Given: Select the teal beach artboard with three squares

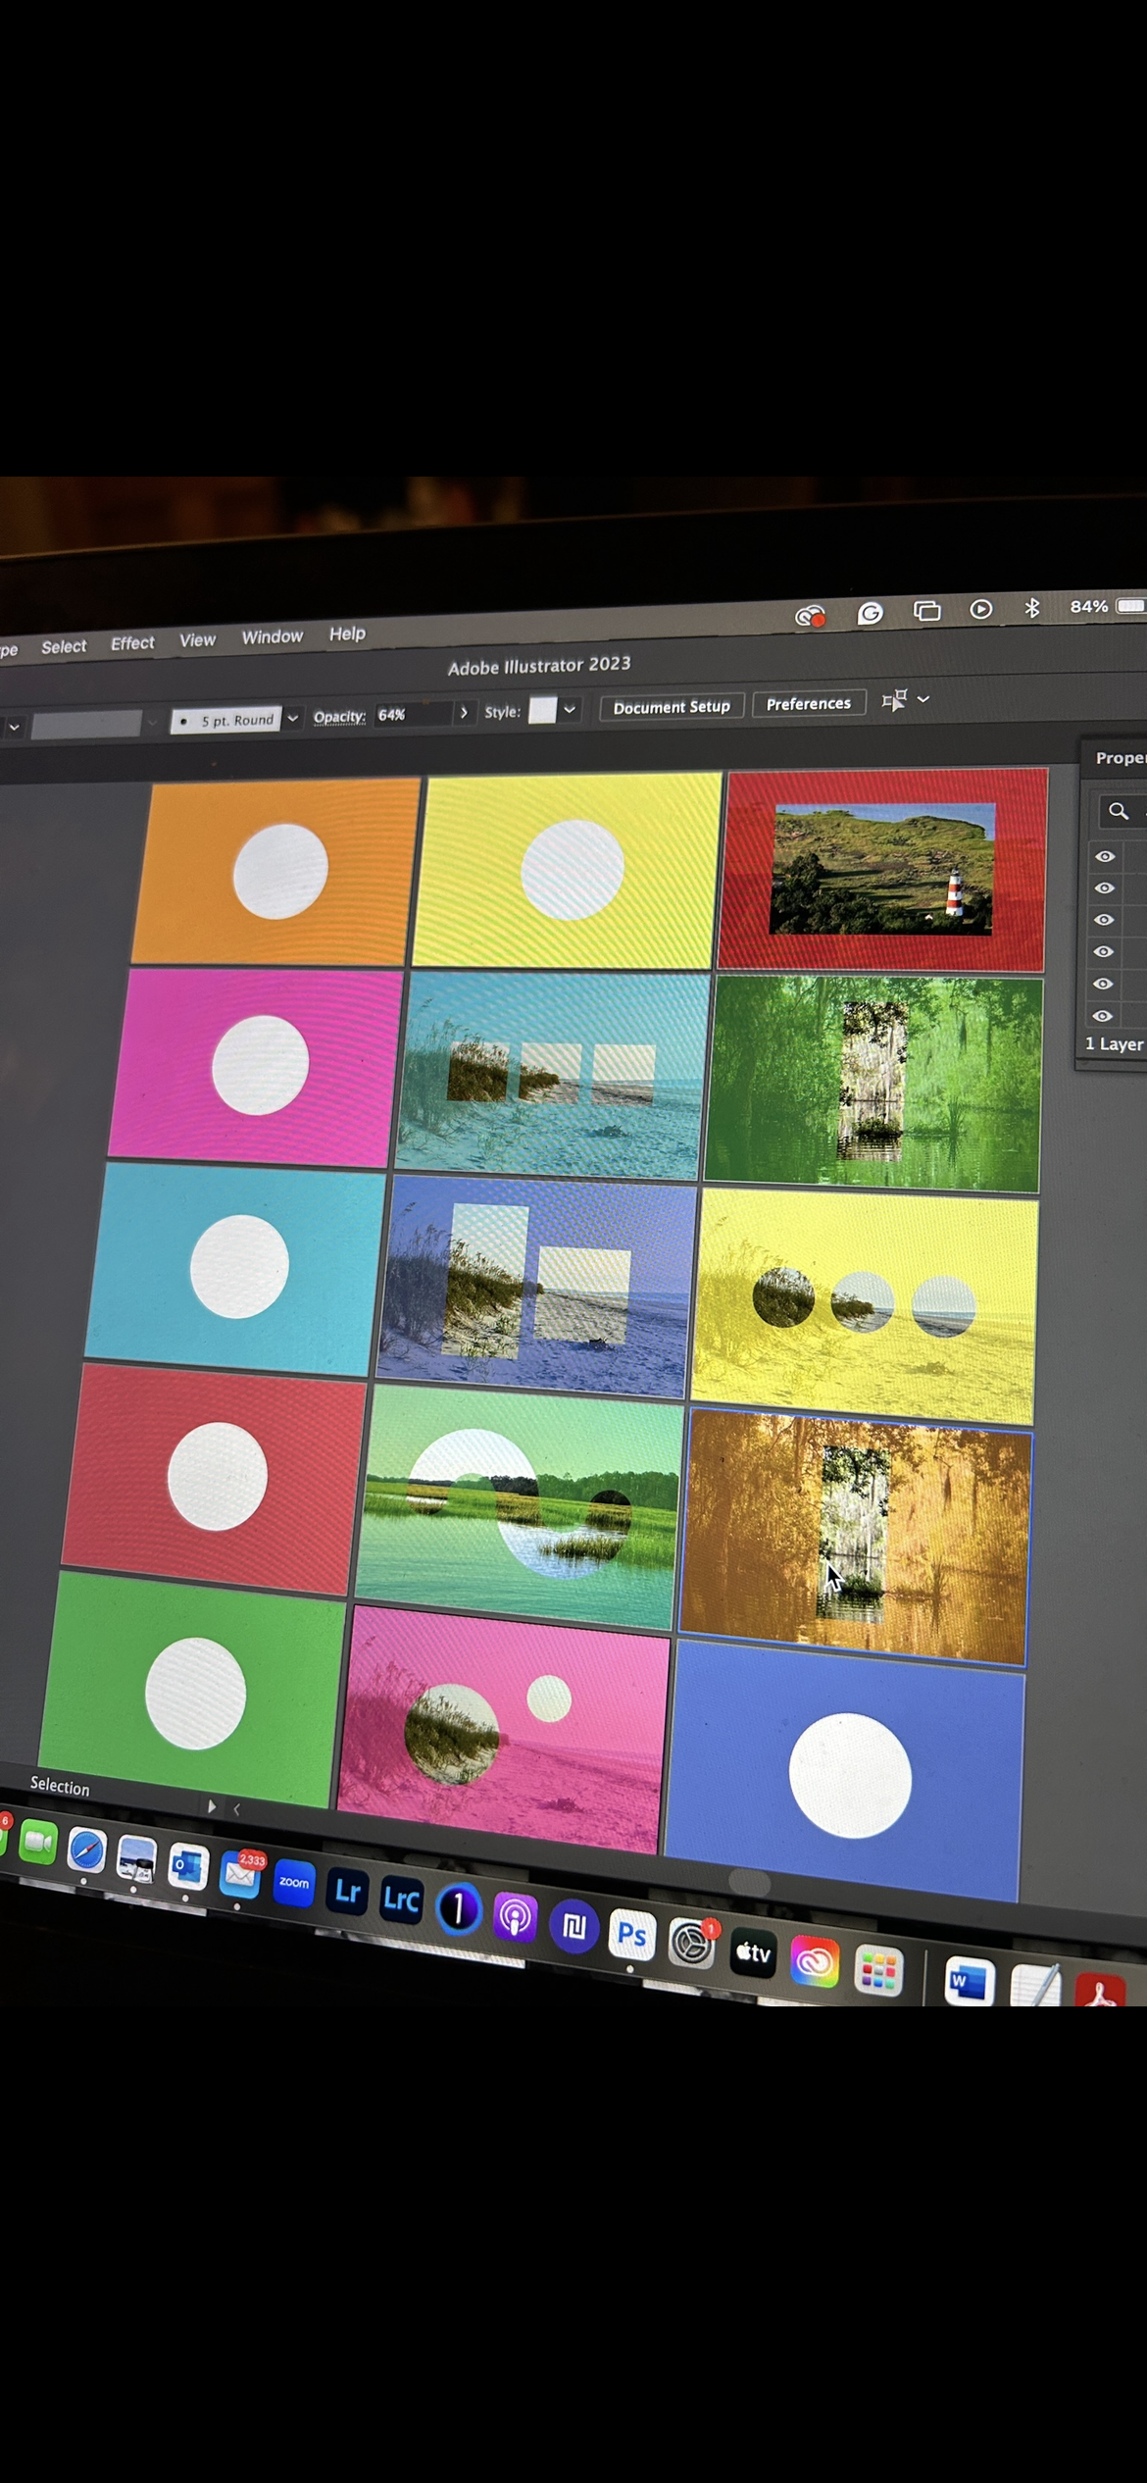Looking at the screenshot, I should [x=552, y=1076].
